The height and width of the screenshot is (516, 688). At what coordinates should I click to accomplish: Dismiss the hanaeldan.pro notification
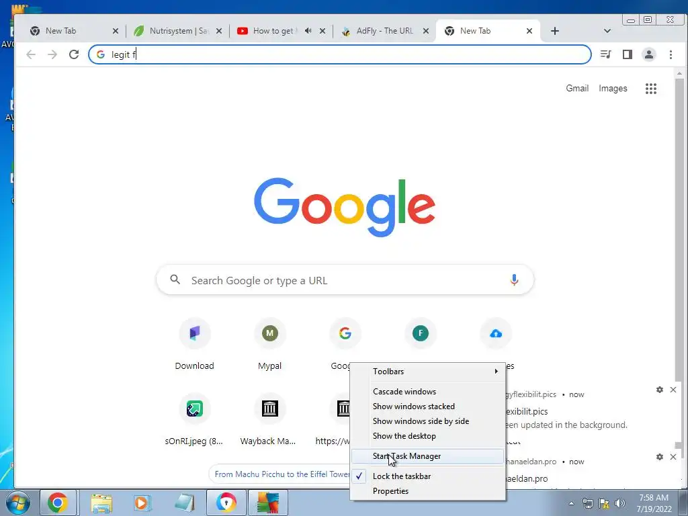click(x=673, y=457)
